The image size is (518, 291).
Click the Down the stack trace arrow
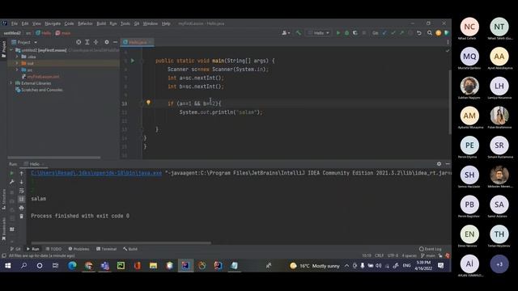[x=22, y=182]
